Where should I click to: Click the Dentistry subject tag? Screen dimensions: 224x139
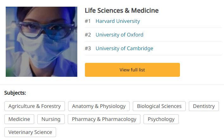[204, 106]
